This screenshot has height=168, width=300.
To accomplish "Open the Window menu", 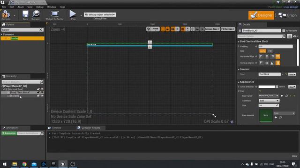I will click(x=52, y=7).
